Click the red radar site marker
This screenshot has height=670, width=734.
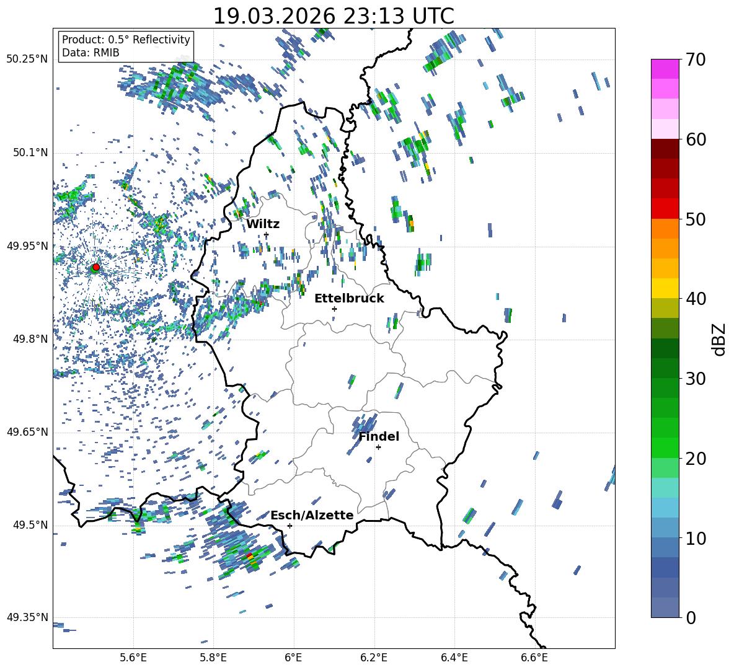tap(95, 267)
